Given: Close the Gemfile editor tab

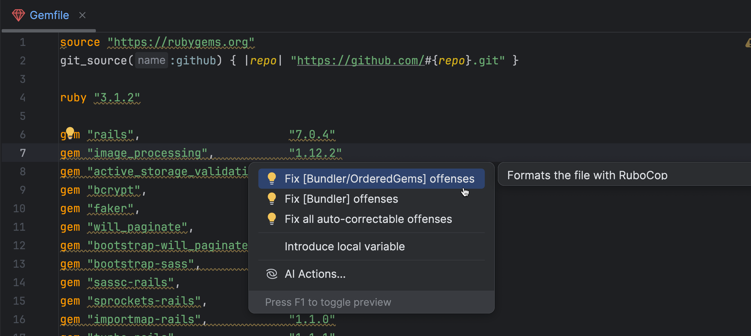Looking at the screenshot, I should [82, 15].
